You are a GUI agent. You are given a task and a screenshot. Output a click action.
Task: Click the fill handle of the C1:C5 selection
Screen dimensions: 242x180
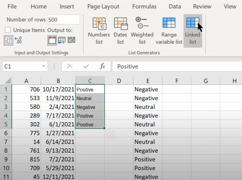104,128
